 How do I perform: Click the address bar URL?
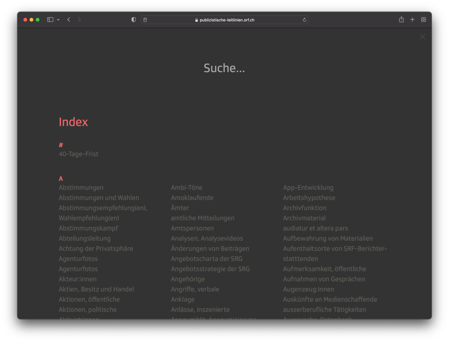tap(227, 20)
